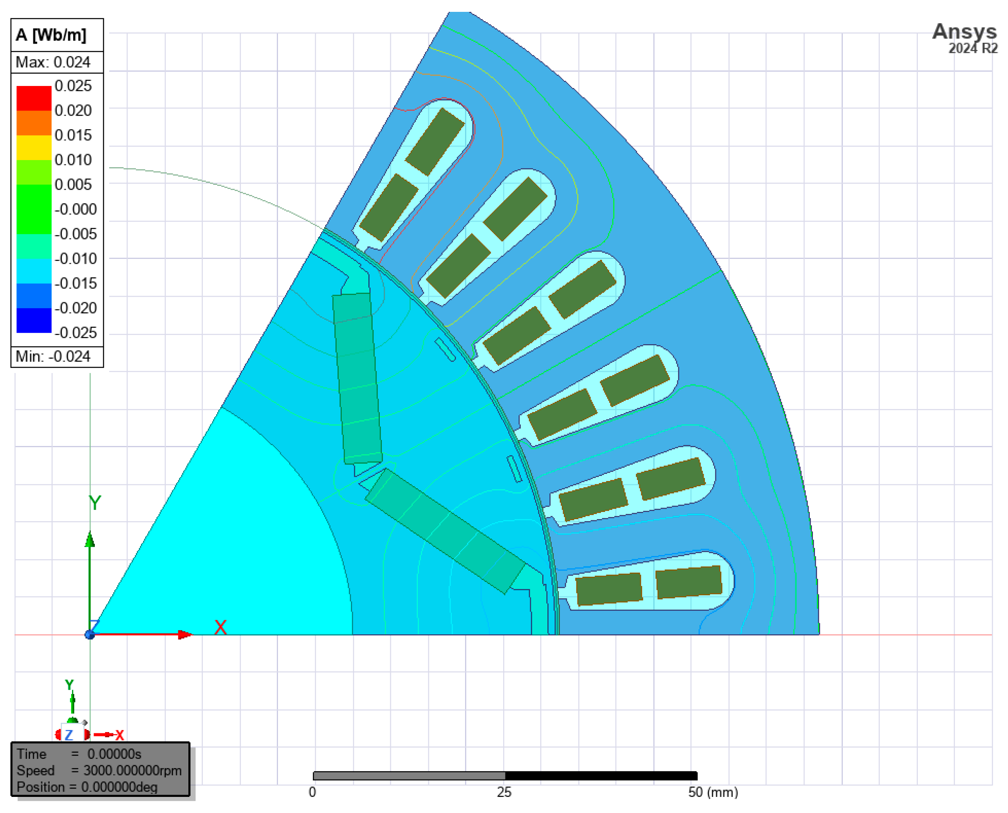The width and height of the screenshot is (1008, 813).
Task: Select the lower angled rotor magnet
Action: 445,531
